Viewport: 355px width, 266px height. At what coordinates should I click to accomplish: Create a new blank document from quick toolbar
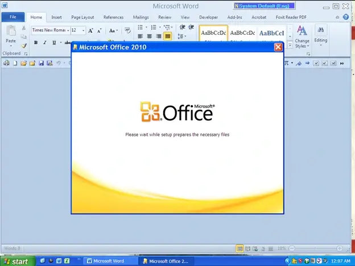click(15, 63)
